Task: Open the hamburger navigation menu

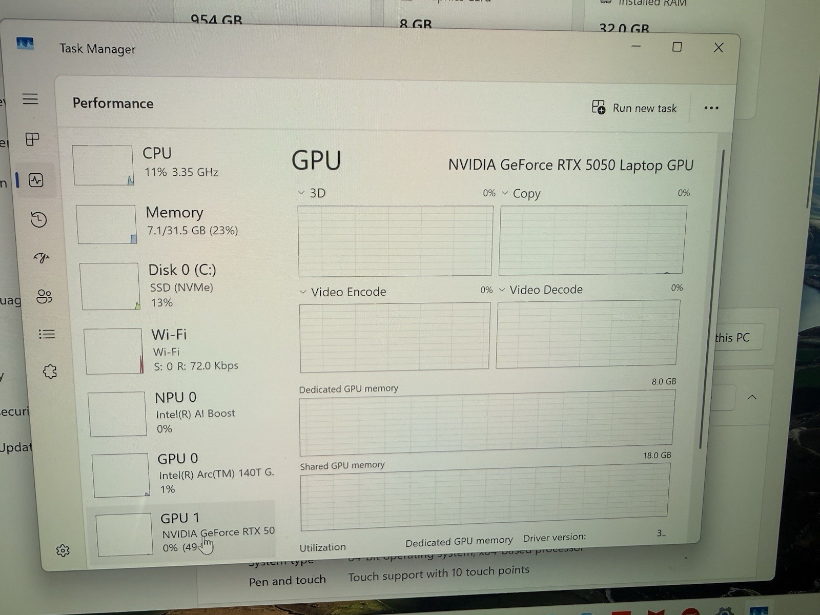Action: pos(30,99)
